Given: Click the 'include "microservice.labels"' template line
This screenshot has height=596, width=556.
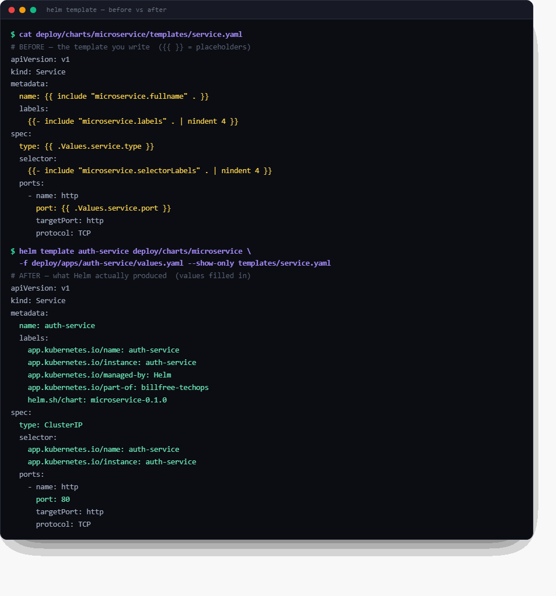Looking at the screenshot, I should click(133, 121).
